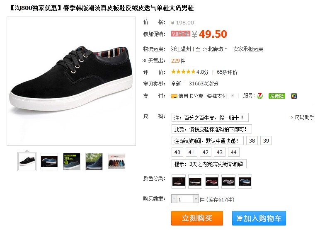Decrease purchase quantity with minus button
This screenshot has height=230, width=320.
(x=174, y=199)
